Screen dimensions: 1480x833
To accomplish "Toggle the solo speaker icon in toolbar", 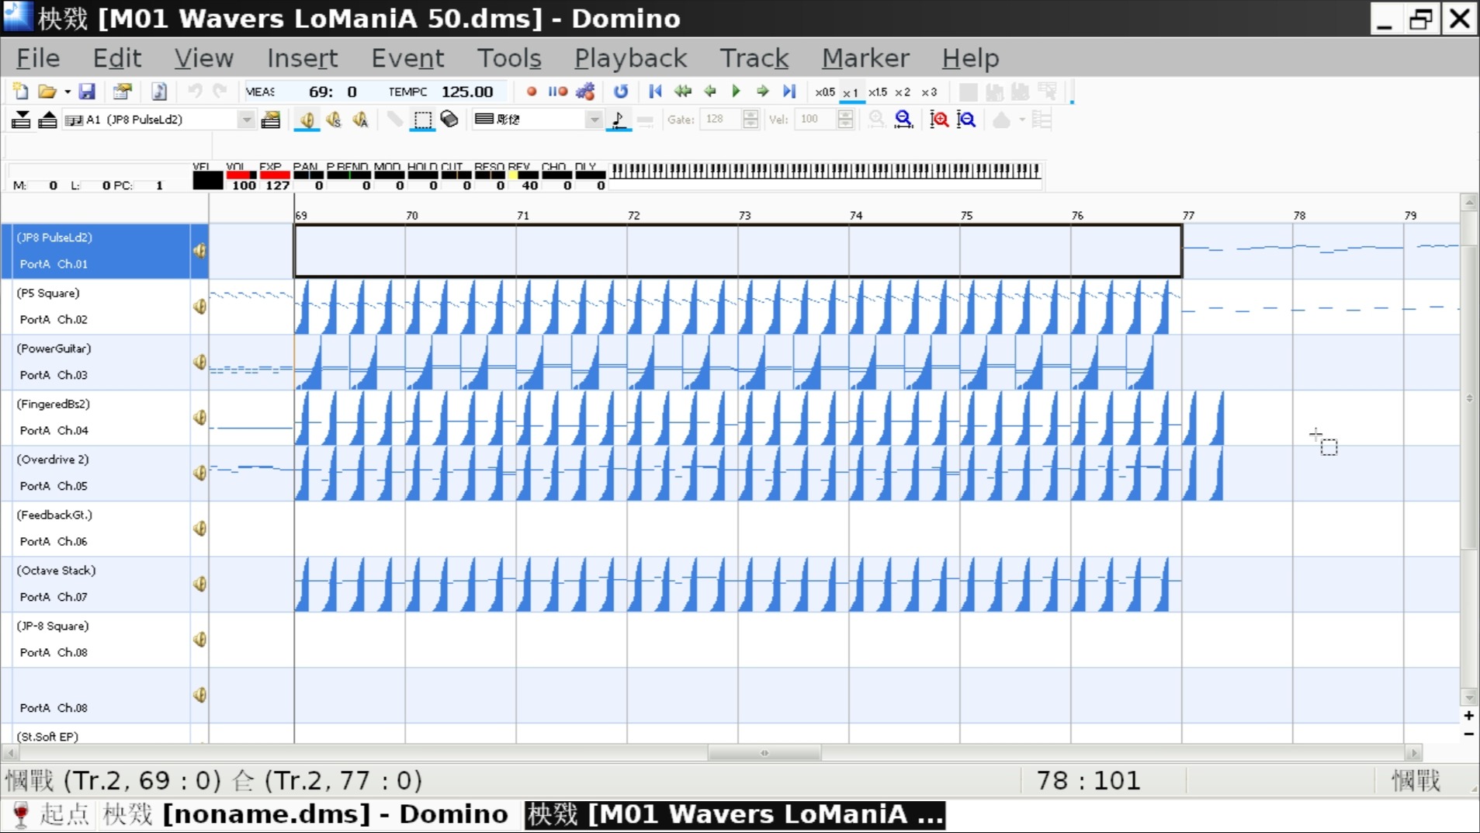I will (x=334, y=120).
